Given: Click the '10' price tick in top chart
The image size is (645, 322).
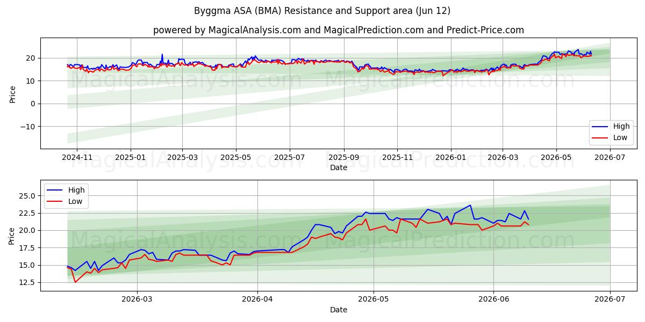Looking at the screenshot, I should click(32, 81).
